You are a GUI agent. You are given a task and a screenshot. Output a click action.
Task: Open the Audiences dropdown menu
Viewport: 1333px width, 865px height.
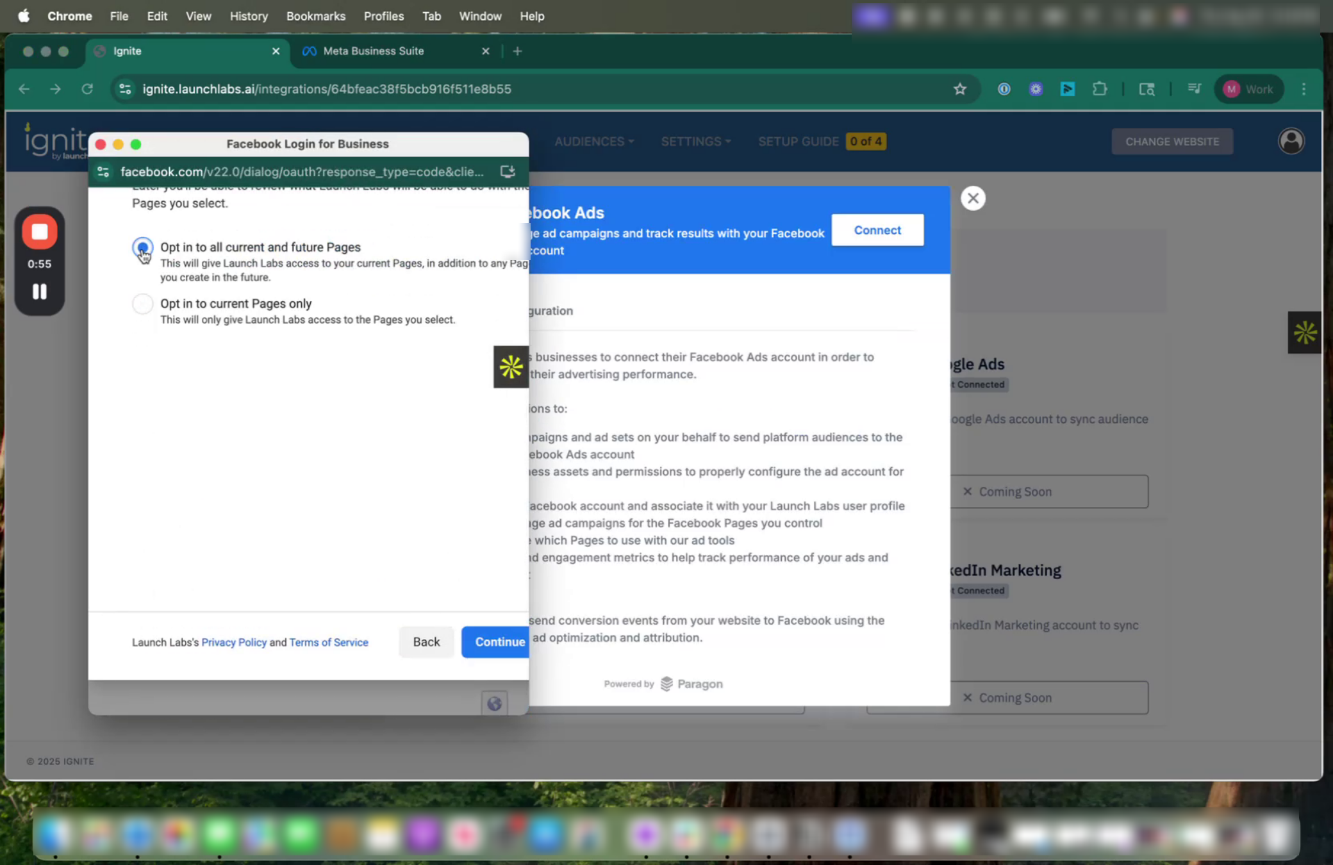pyautogui.click(x=594, y=142)
